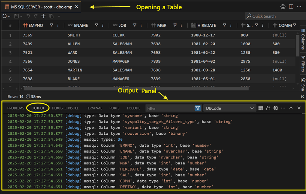
Task: Click the delete row minus icon
Action: (x=59, y=16)
